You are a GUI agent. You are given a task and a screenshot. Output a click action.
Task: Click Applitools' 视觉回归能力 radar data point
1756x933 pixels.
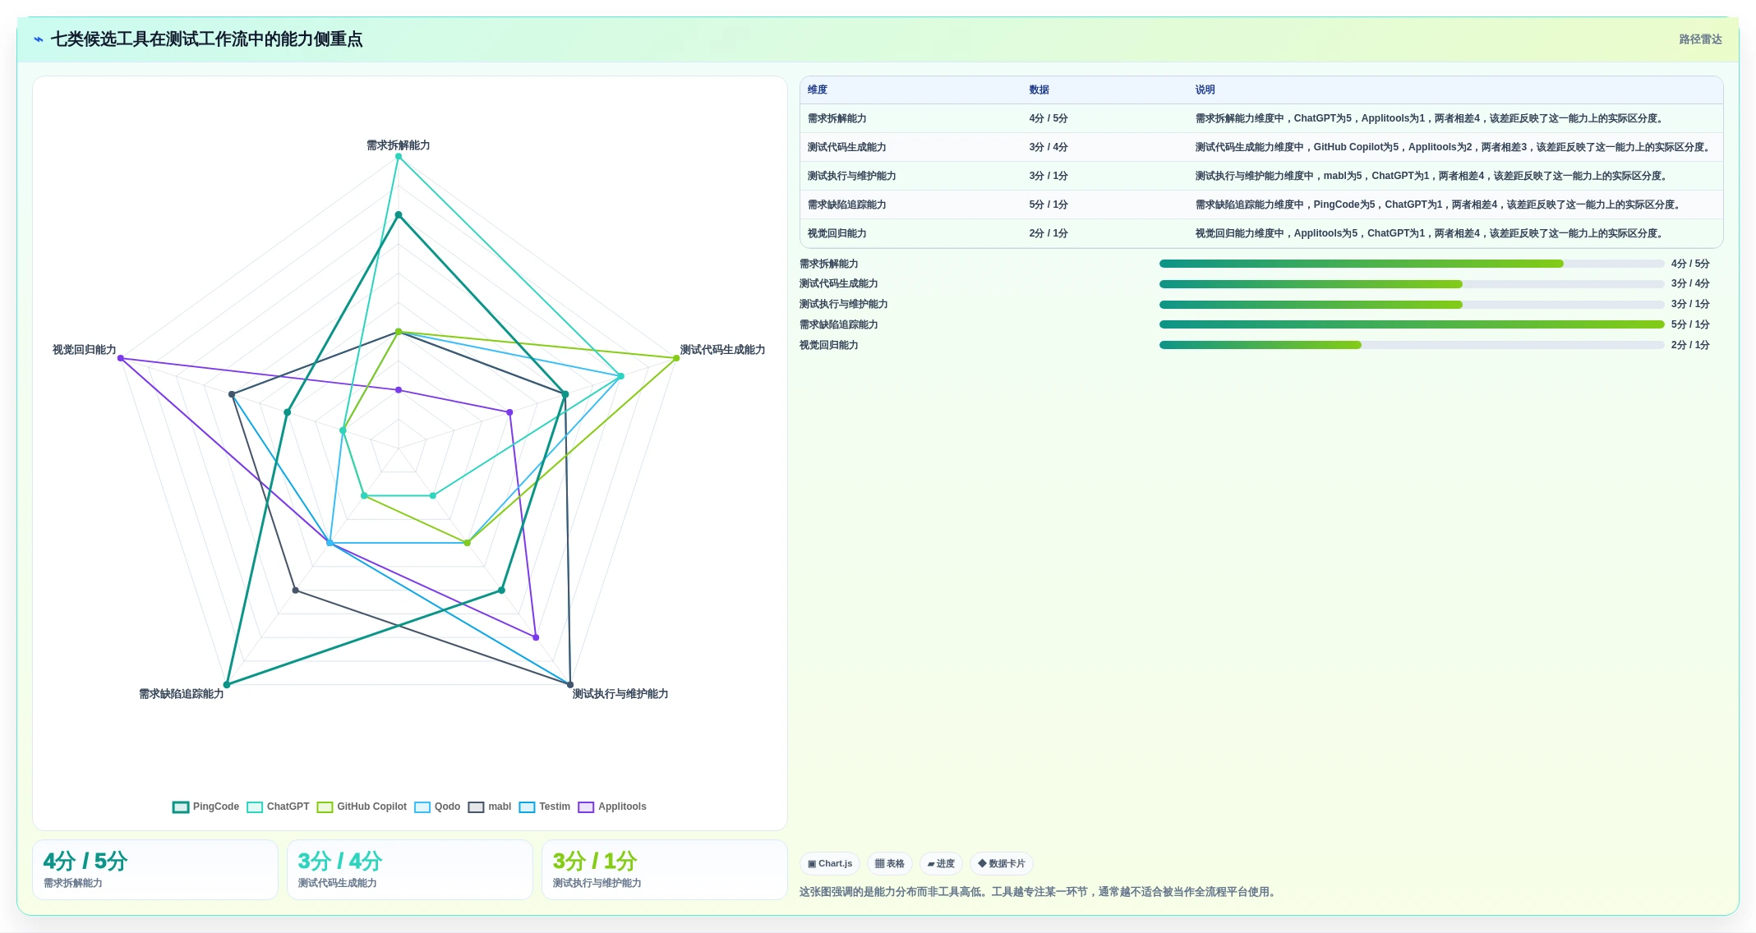click(121, 358)
